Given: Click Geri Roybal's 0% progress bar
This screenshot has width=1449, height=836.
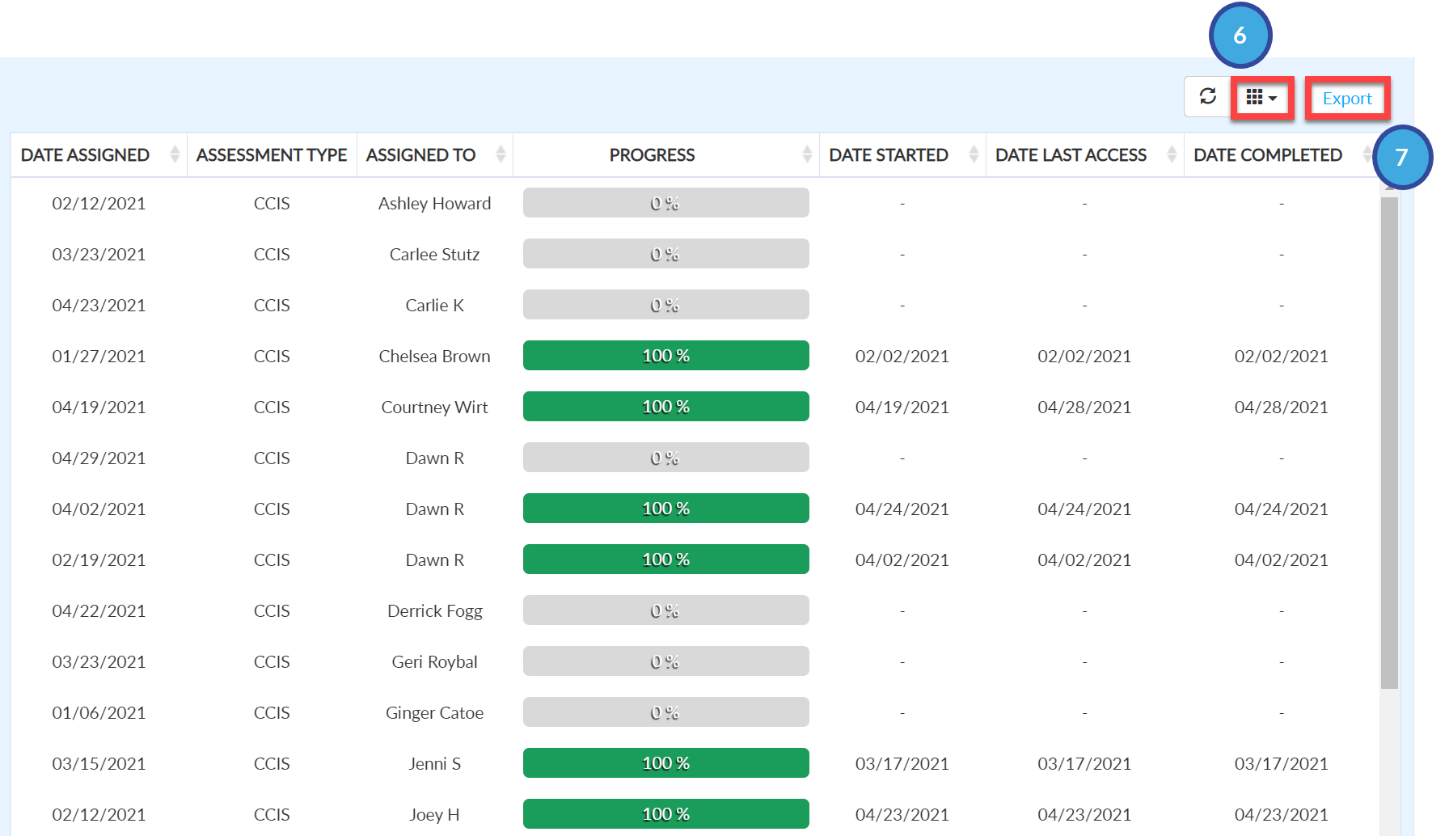Looking at the screenshot, I should click(x=666, y=661).
